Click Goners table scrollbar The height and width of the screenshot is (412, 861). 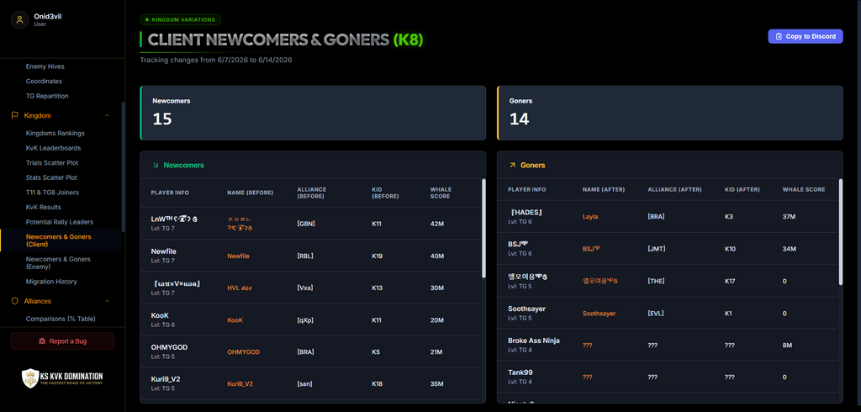840,231
